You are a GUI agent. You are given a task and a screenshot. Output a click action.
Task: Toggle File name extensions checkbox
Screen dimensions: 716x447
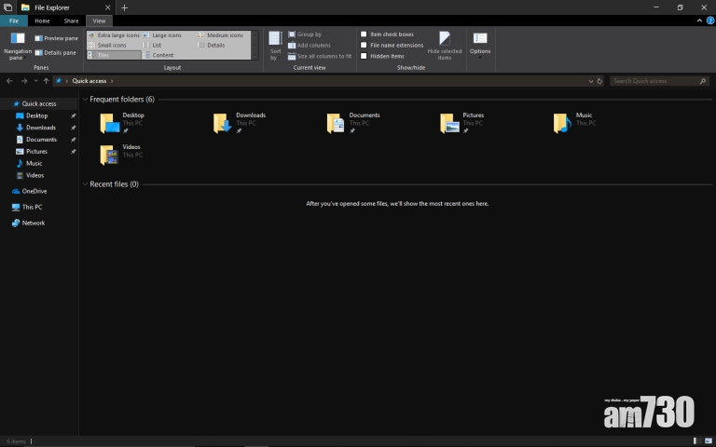coord(365,45)
